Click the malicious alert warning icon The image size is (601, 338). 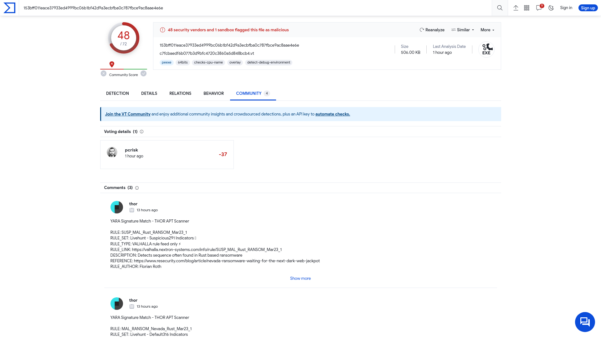[x=162, y=30]
